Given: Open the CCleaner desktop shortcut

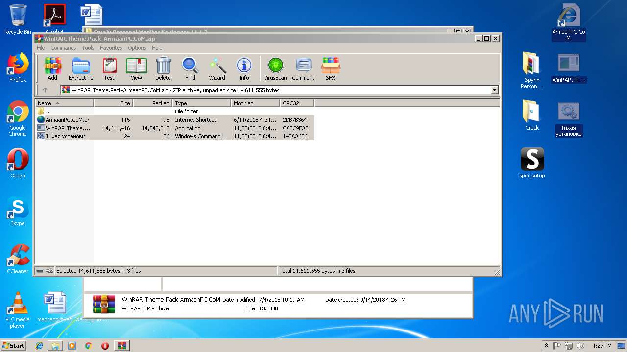Looking at the screenshot, I should point(18,259).
